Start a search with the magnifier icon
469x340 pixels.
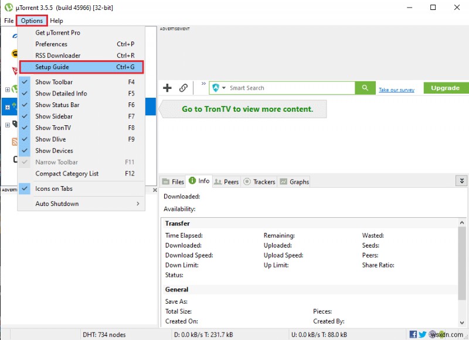[365, 88]
